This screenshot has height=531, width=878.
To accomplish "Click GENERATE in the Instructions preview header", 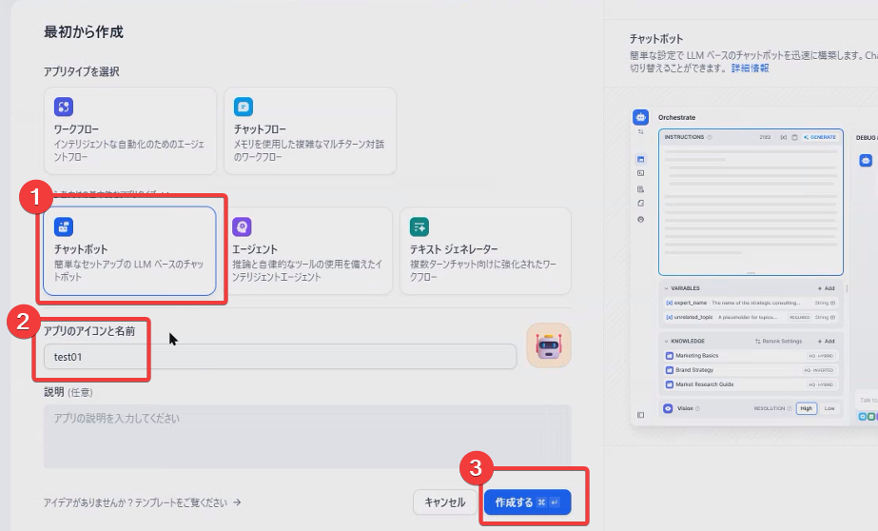I will [820, 137].
